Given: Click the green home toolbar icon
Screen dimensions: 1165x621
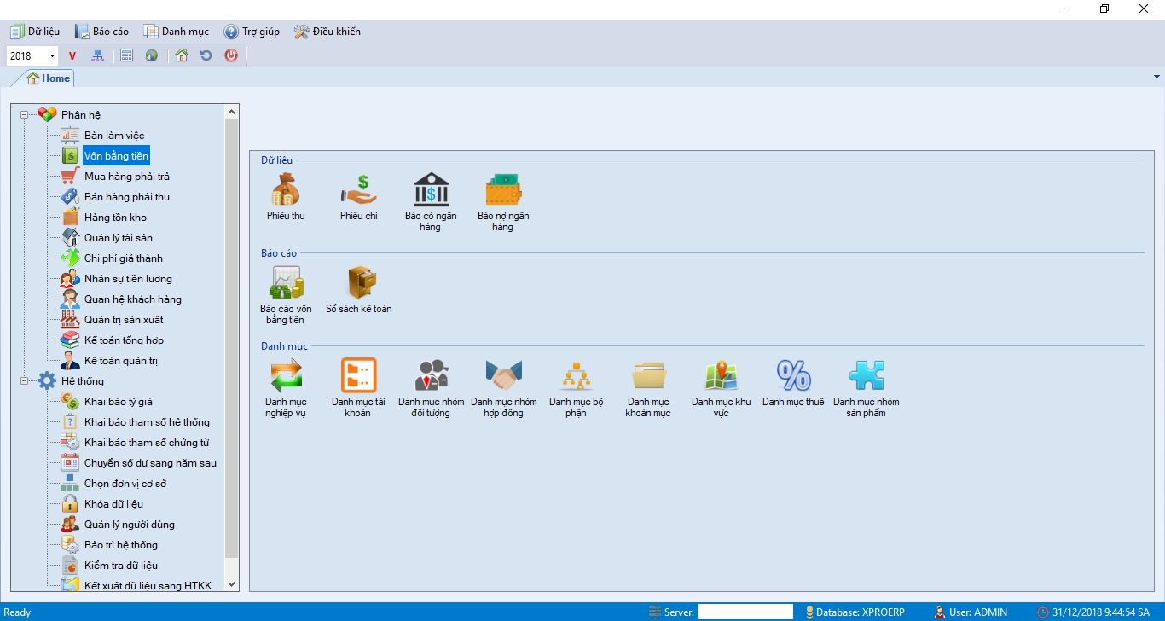Looking at the screenshot, I should pos(181,55).
